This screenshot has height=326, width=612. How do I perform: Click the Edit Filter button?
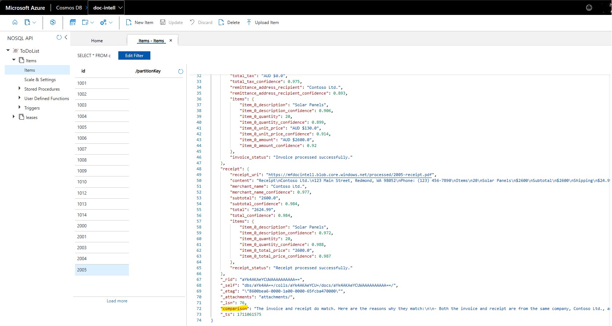coord(134,55)
